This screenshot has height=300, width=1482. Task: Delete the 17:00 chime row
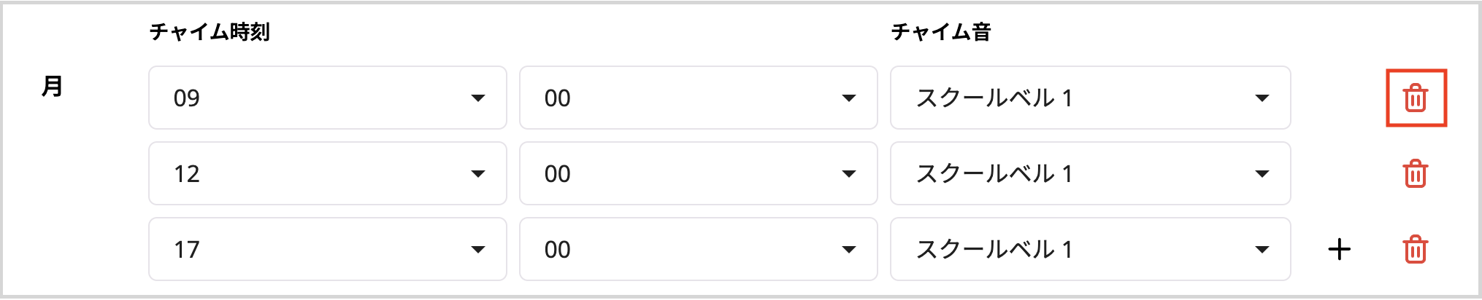(x=1415, y=249)
